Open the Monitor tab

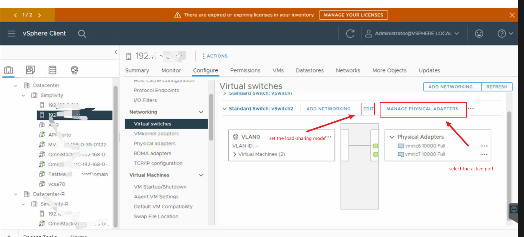[x=171, y=70]
